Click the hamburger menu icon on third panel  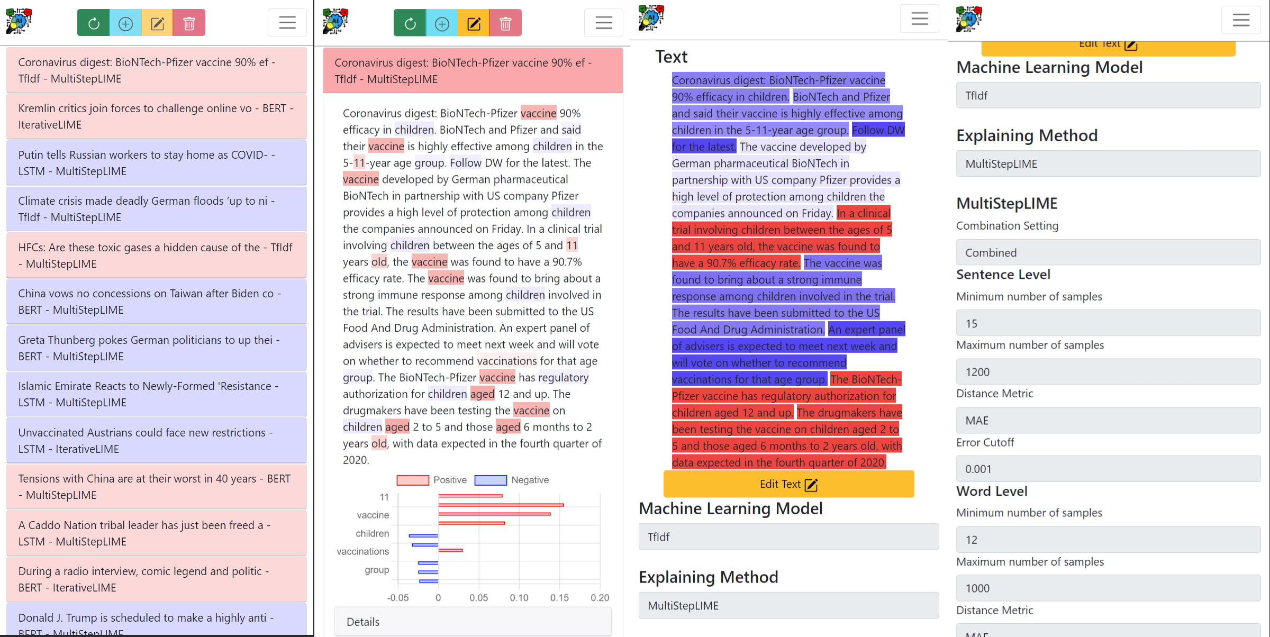(x=919, y=19)
